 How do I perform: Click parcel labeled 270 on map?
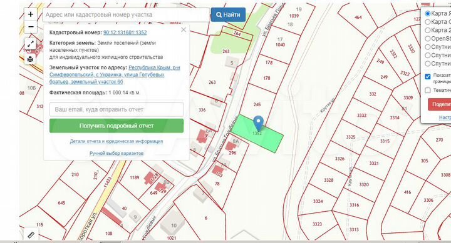coord(439,140)
